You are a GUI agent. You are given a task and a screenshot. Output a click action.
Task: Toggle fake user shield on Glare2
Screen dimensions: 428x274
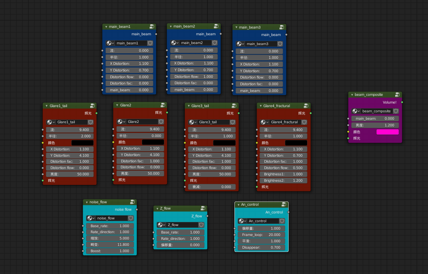pos(161,122)
